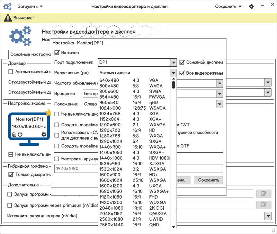Uncheck the 'Включен' checkbox
This screenshot has width=277, height=234.
point(57,53)
